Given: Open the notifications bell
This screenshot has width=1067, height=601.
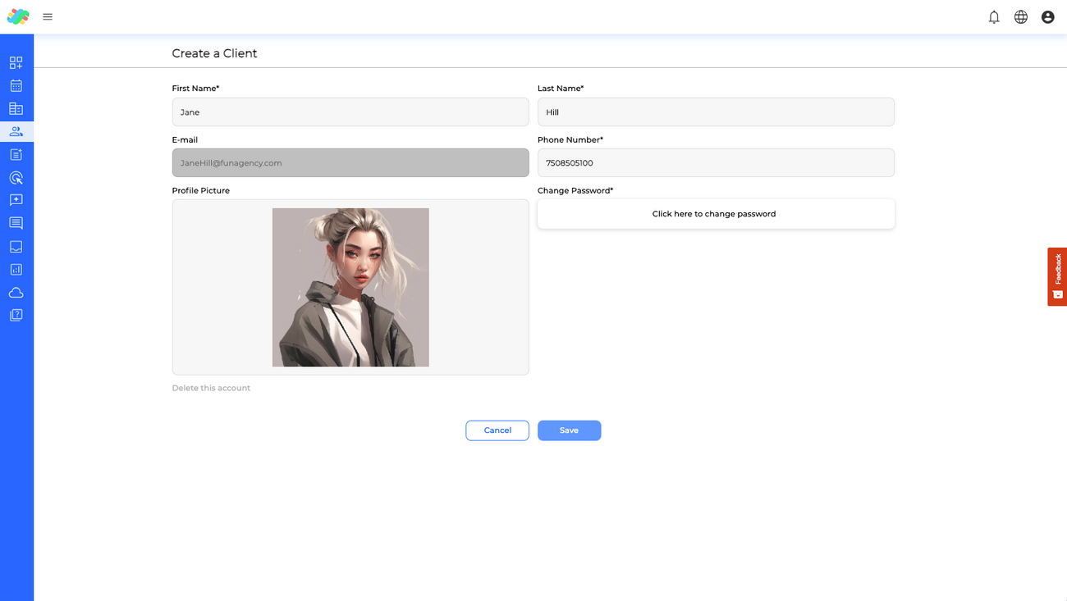Looking at the screenshot, I should [994, 16].
